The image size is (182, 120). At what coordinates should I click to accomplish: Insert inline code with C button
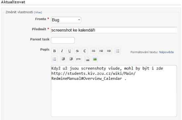pyautogui.click(x=85, y=51)
